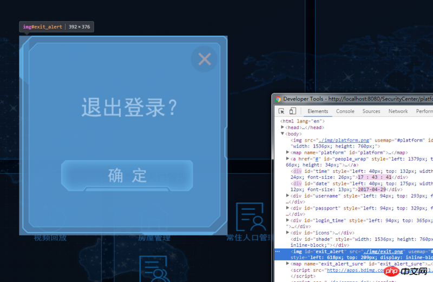Viewport: 433px width, 282px height.
Task: Close the exit login dialog with X
Action: pyautogui.click(x=205, y=59)
